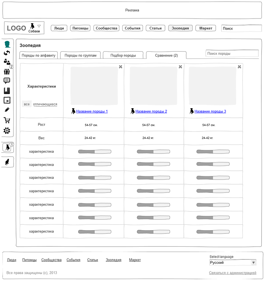The image size is (264, 281).
Task: Open Маркет in top navigation
Action: pyautogui.click(x=206, y=28)
